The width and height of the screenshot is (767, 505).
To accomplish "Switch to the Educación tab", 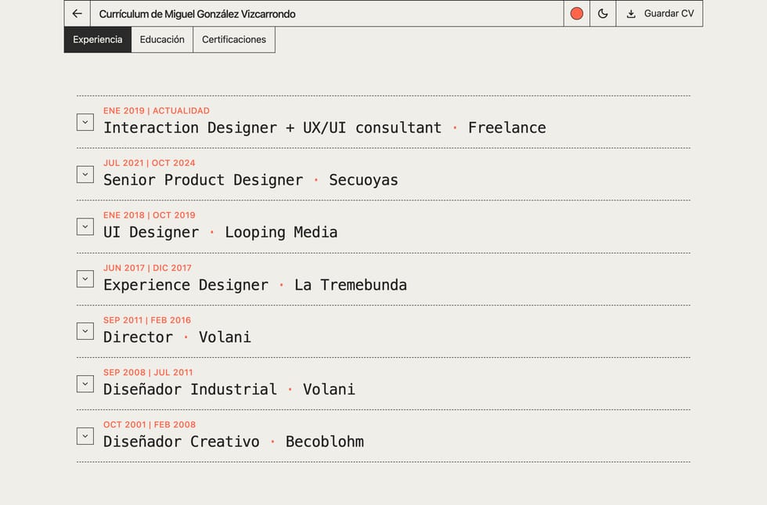I will point(163,40).
